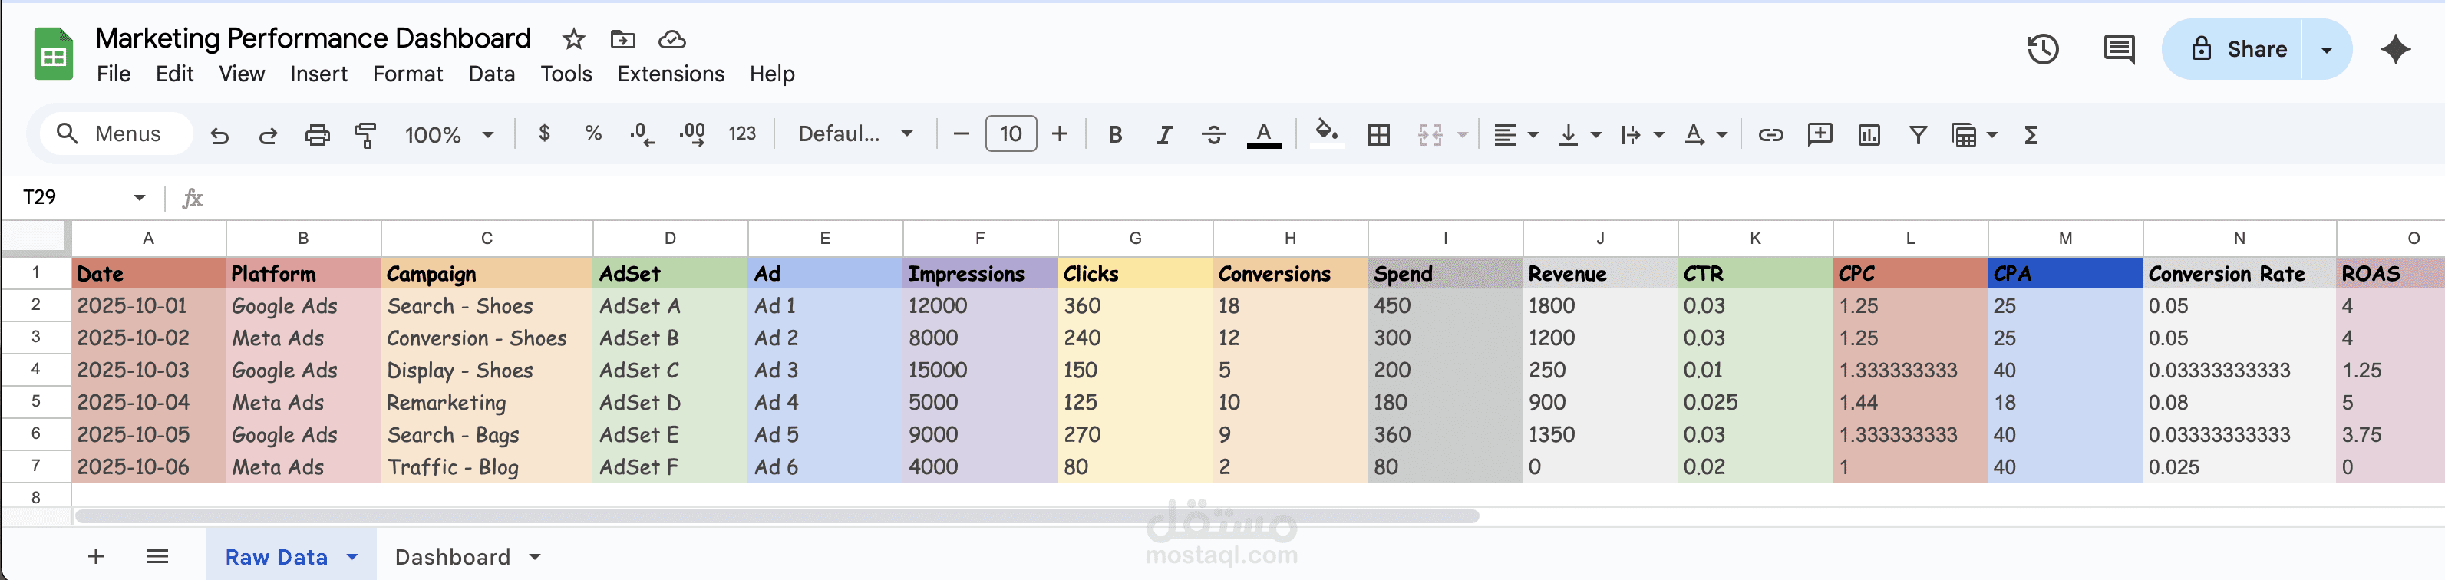Viewport: 2445px width, 580px height.
Task: Open the name box dropdown arrow
Action: pos(140,197)
